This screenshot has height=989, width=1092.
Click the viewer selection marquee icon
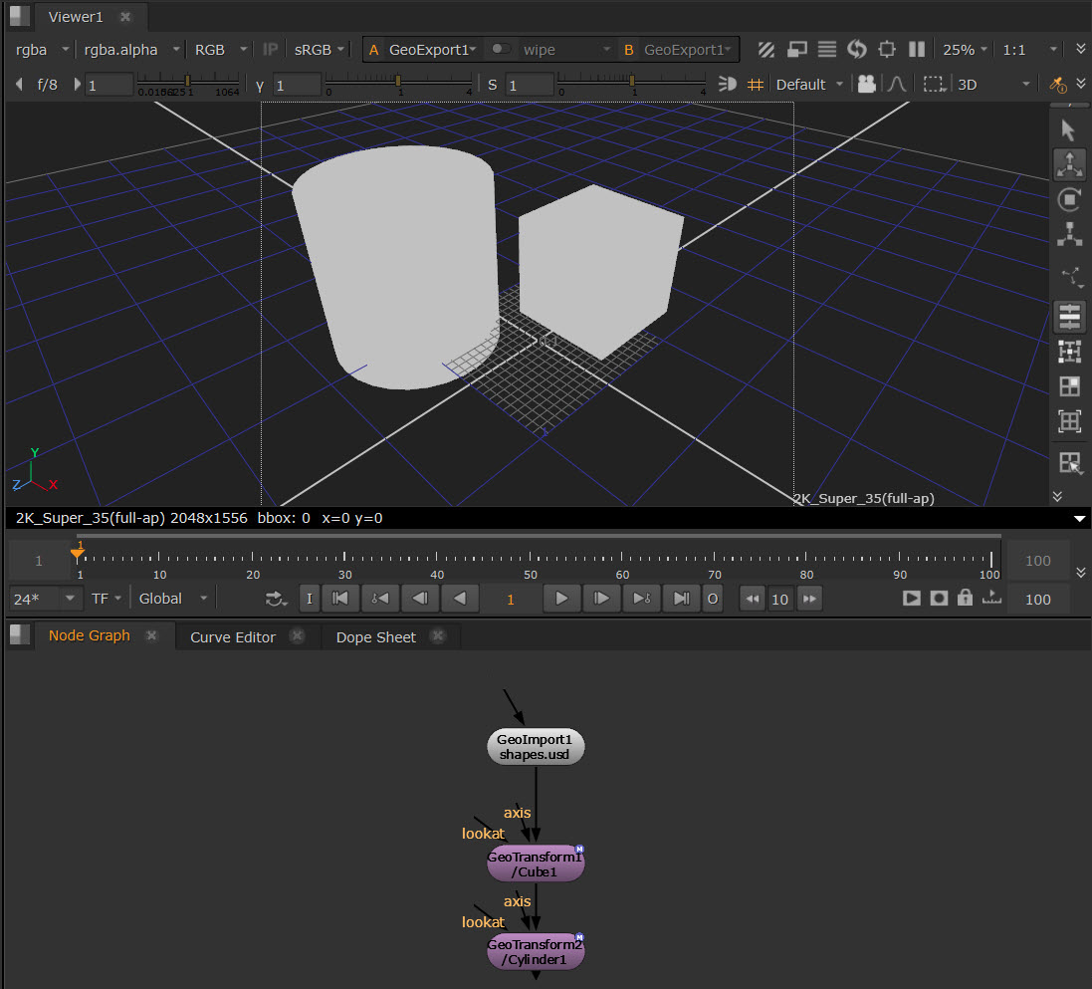tap(934, 85)
